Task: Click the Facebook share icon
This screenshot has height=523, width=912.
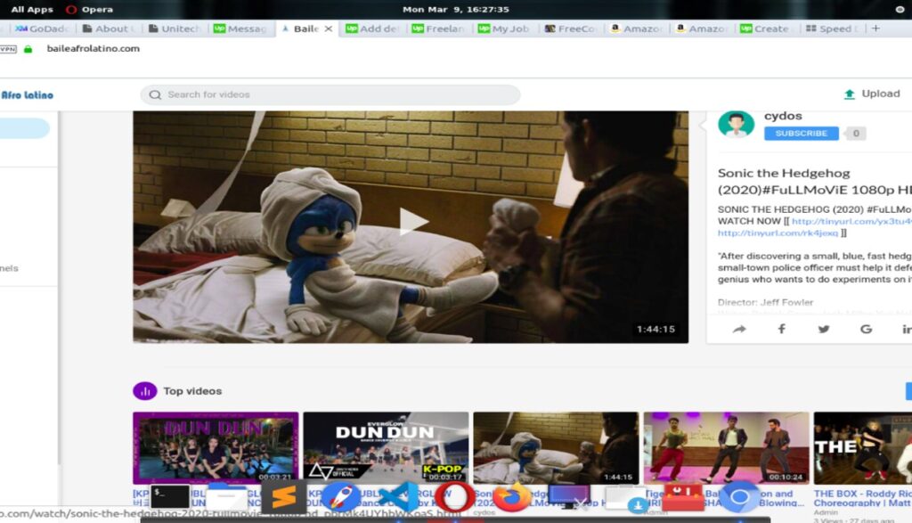Action: click(781, 329)
